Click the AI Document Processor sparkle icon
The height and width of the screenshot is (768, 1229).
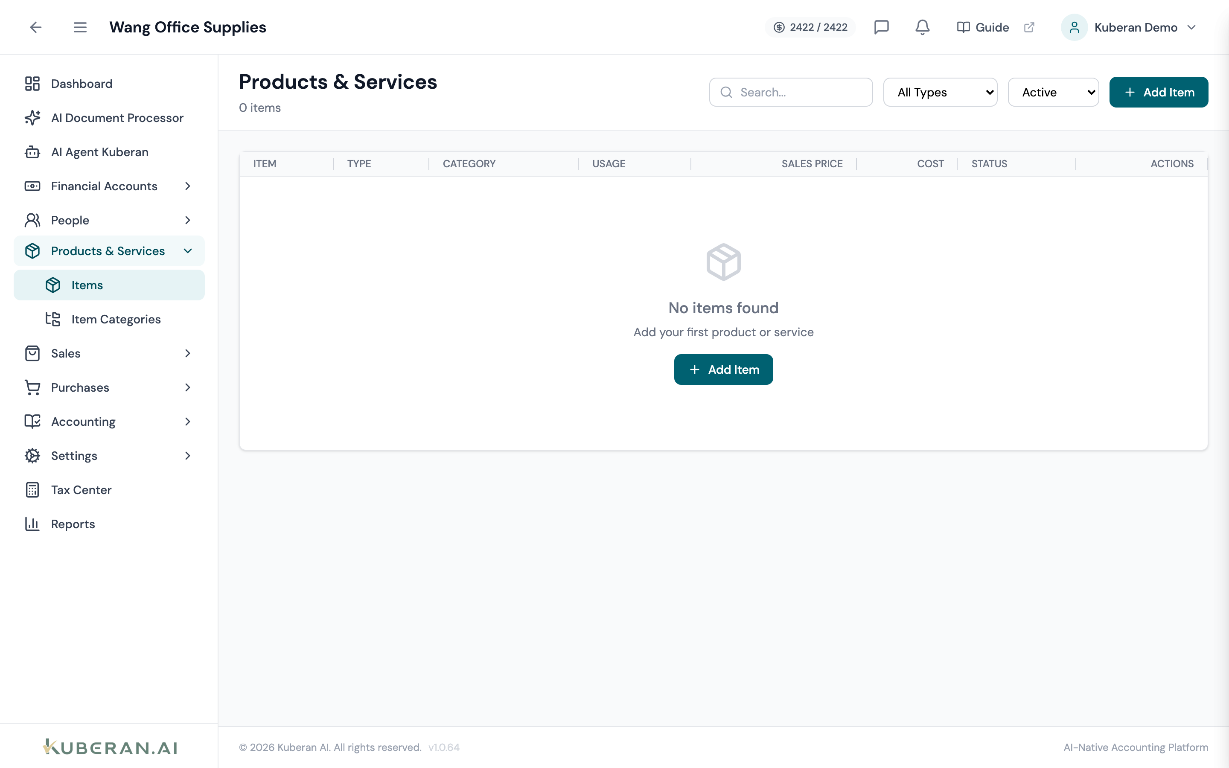[32, 118]
